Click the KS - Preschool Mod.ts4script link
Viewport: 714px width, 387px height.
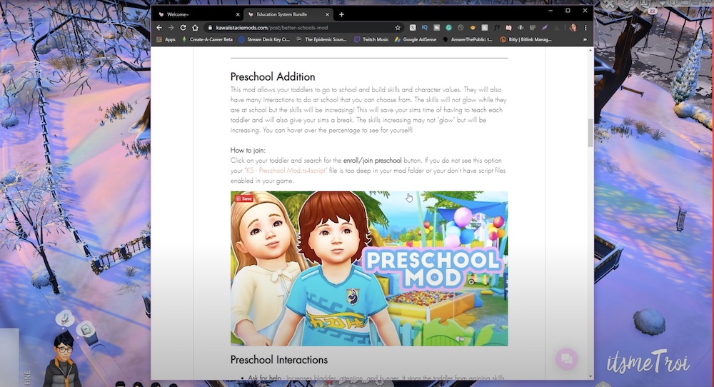[x=286, y=171]
